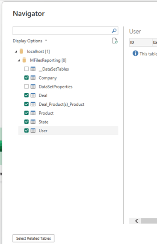Click the Deal table icon

pyautogui.click(x=33, y=95)
